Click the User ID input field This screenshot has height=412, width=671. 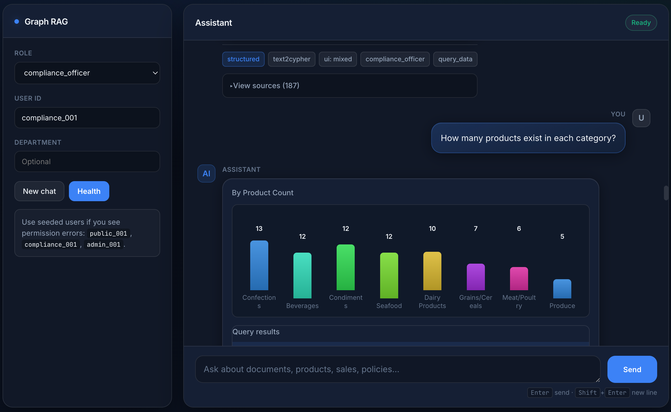pos(87,118)
